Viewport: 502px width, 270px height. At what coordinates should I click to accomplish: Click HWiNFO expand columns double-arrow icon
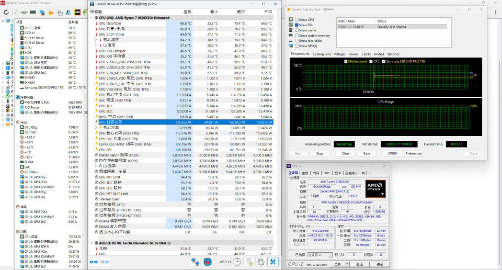pyautogui.click(x=94, y=261)
